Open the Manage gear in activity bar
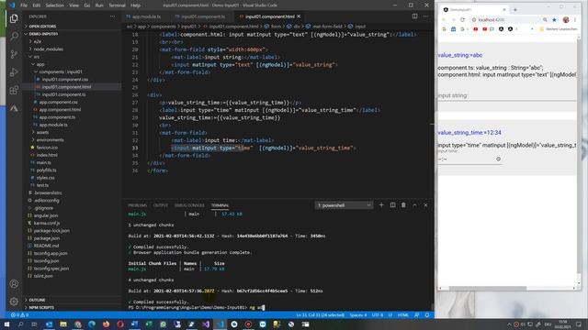Screen dimensions: 588x330 click(x=14, y=302)
